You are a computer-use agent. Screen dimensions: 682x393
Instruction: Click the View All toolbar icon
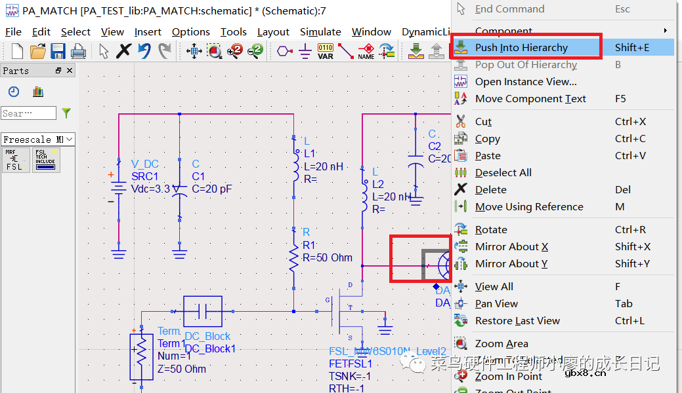click(194, 51)
